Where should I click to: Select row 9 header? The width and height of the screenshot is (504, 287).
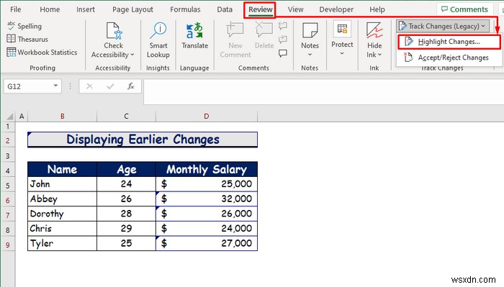click(7, 245)
